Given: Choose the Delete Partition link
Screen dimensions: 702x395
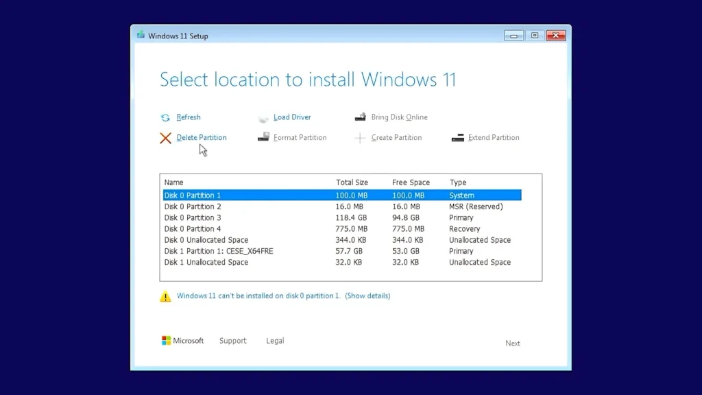Looking at the screenshot, I should (202, 137).
